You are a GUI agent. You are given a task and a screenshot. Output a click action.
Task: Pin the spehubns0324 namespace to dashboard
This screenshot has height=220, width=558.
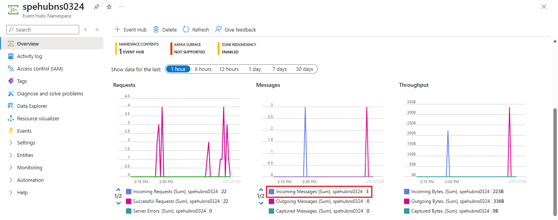coord(96,7)
